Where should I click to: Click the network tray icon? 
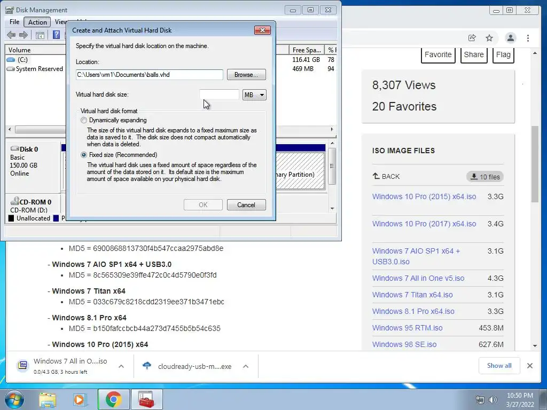(x=480, y=400)
